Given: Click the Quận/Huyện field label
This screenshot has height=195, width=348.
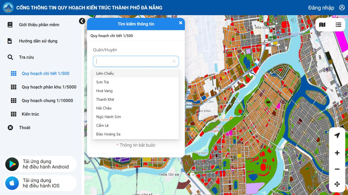Looking at the screenshot, I should (x=105, y=50).
